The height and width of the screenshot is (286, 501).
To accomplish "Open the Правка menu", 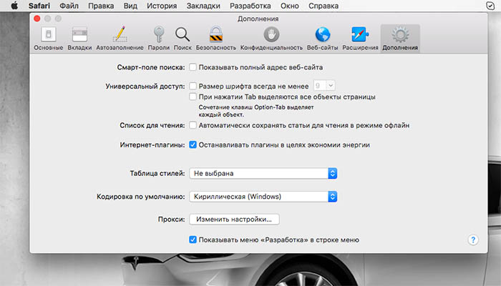I will (x=101, y=6).
